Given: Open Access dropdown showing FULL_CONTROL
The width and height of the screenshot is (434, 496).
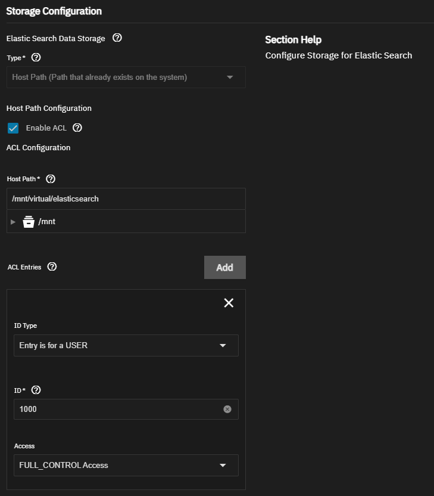Looking at the screenshot, I should click(x=126, y=466).
